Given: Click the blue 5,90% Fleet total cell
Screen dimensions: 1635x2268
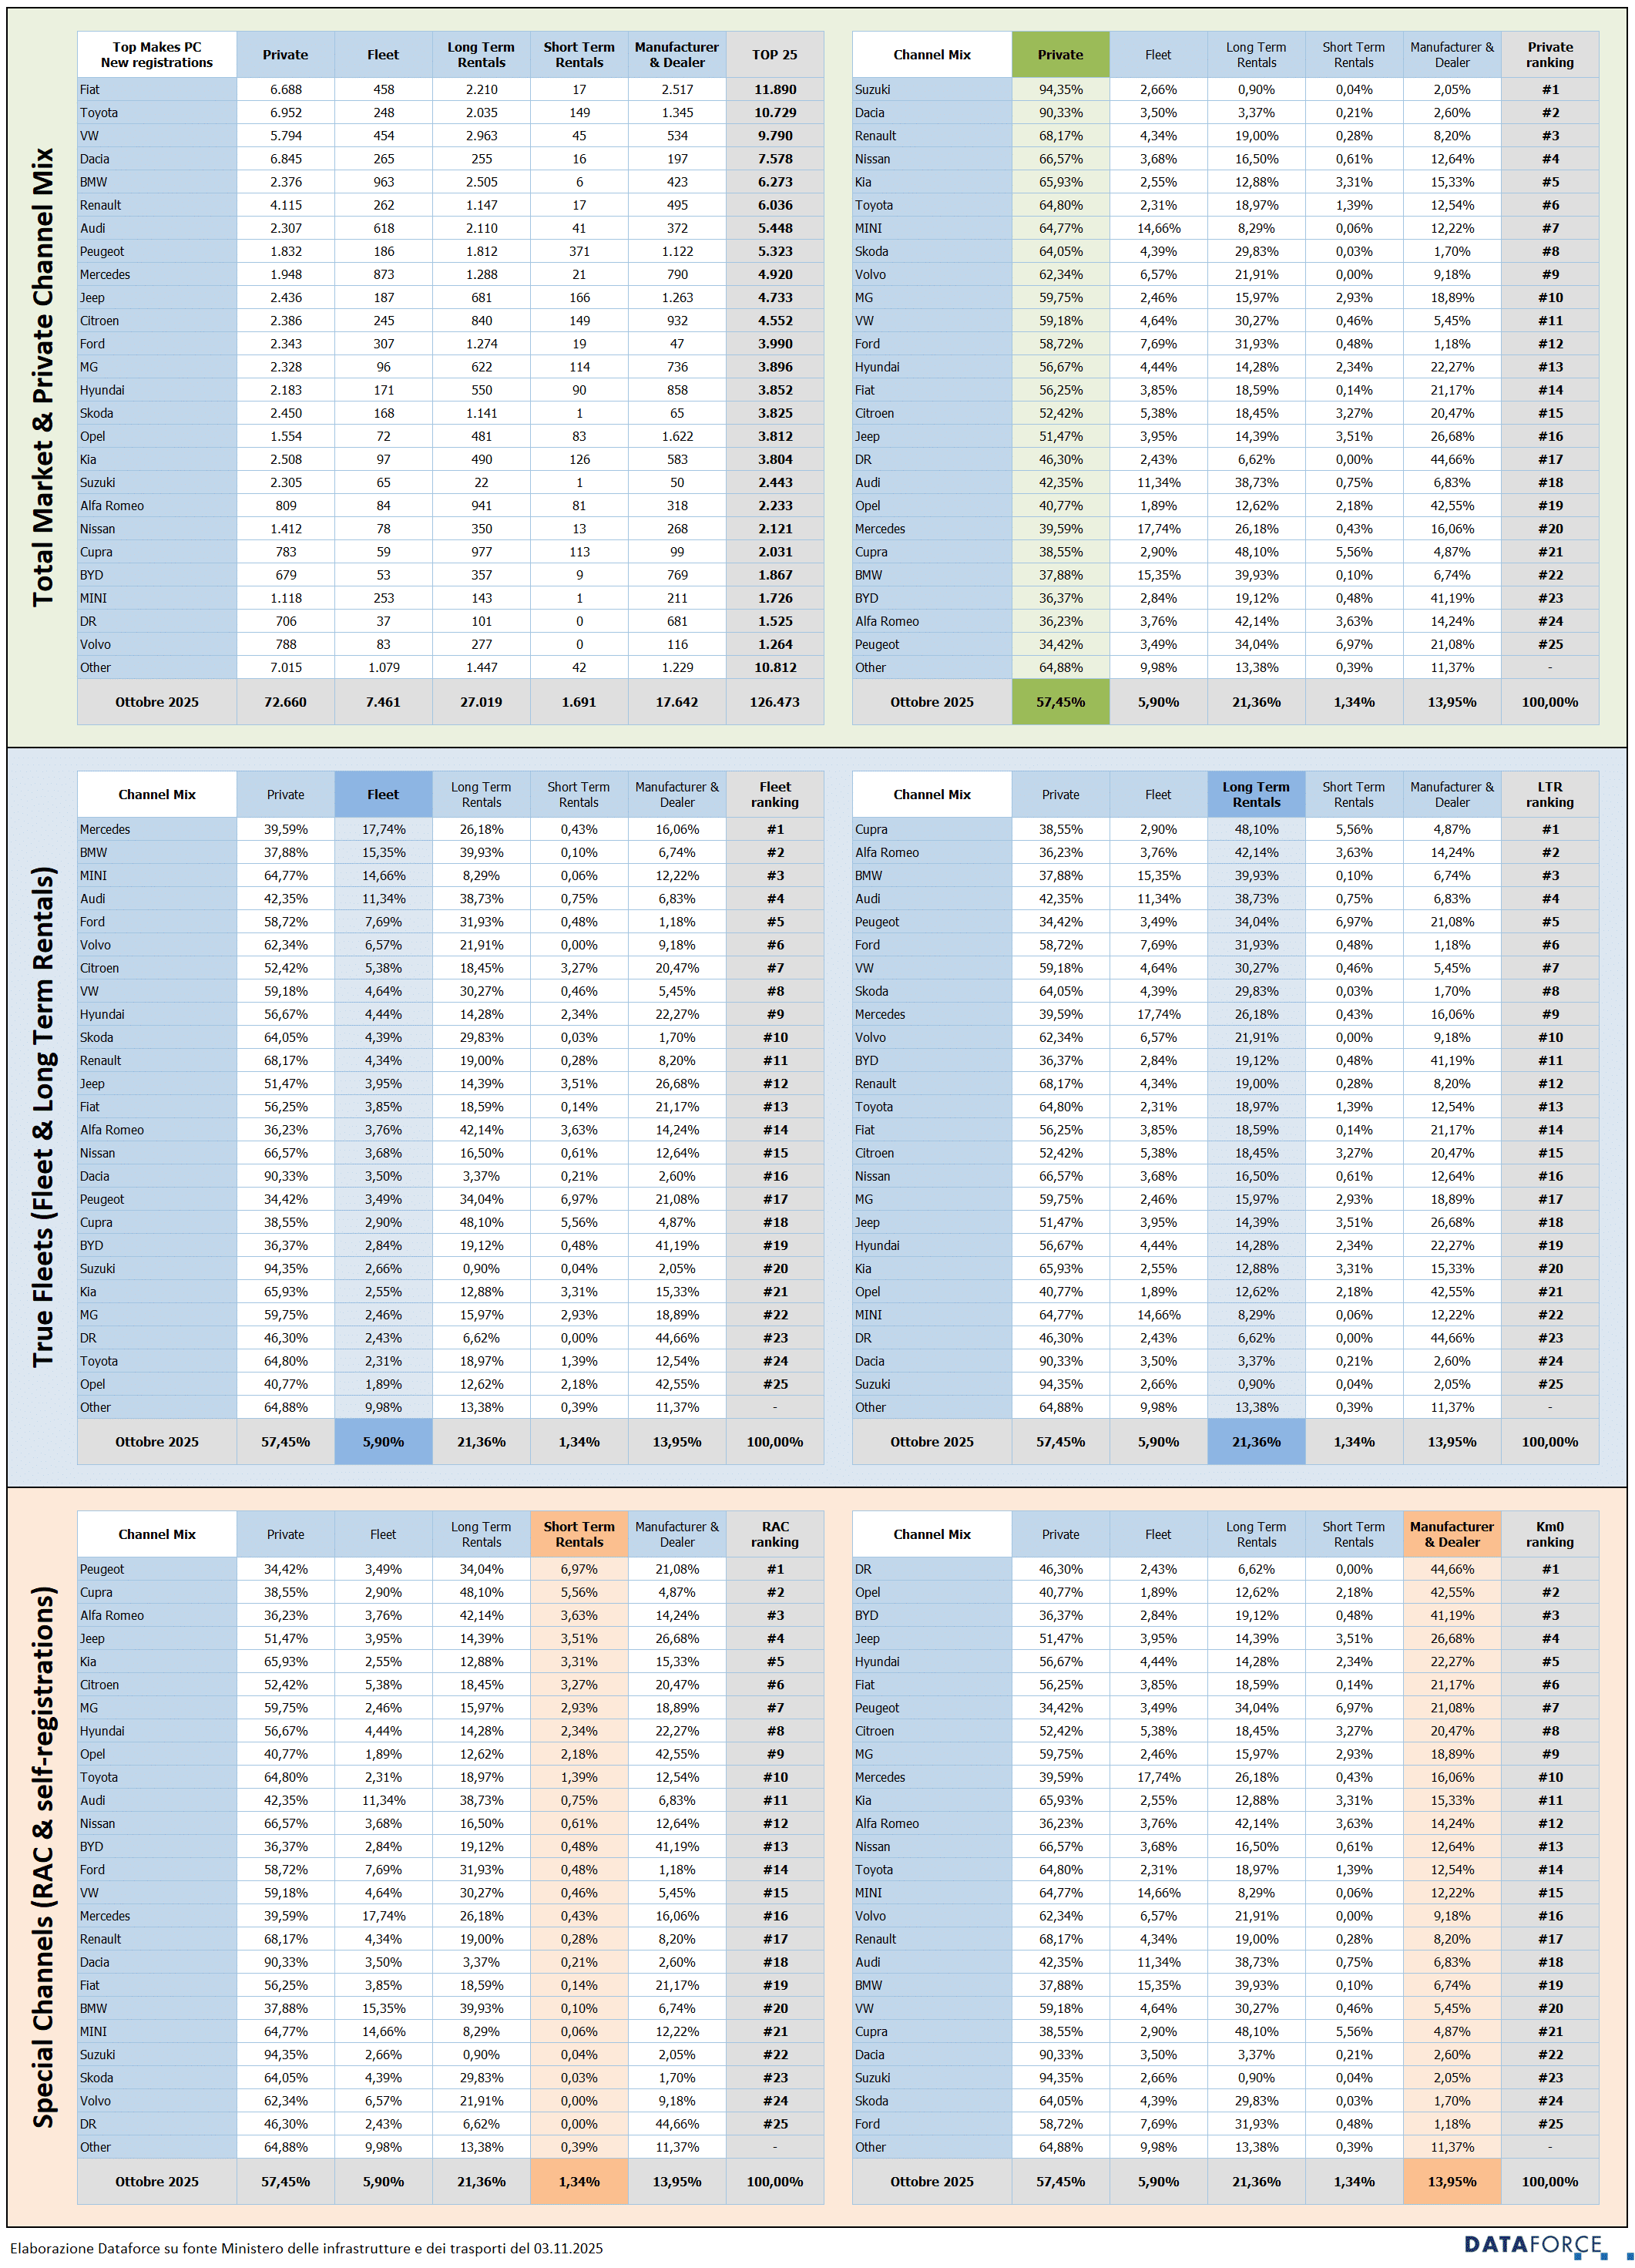Looking at the screenshot, I should (x=383, y=1442).
